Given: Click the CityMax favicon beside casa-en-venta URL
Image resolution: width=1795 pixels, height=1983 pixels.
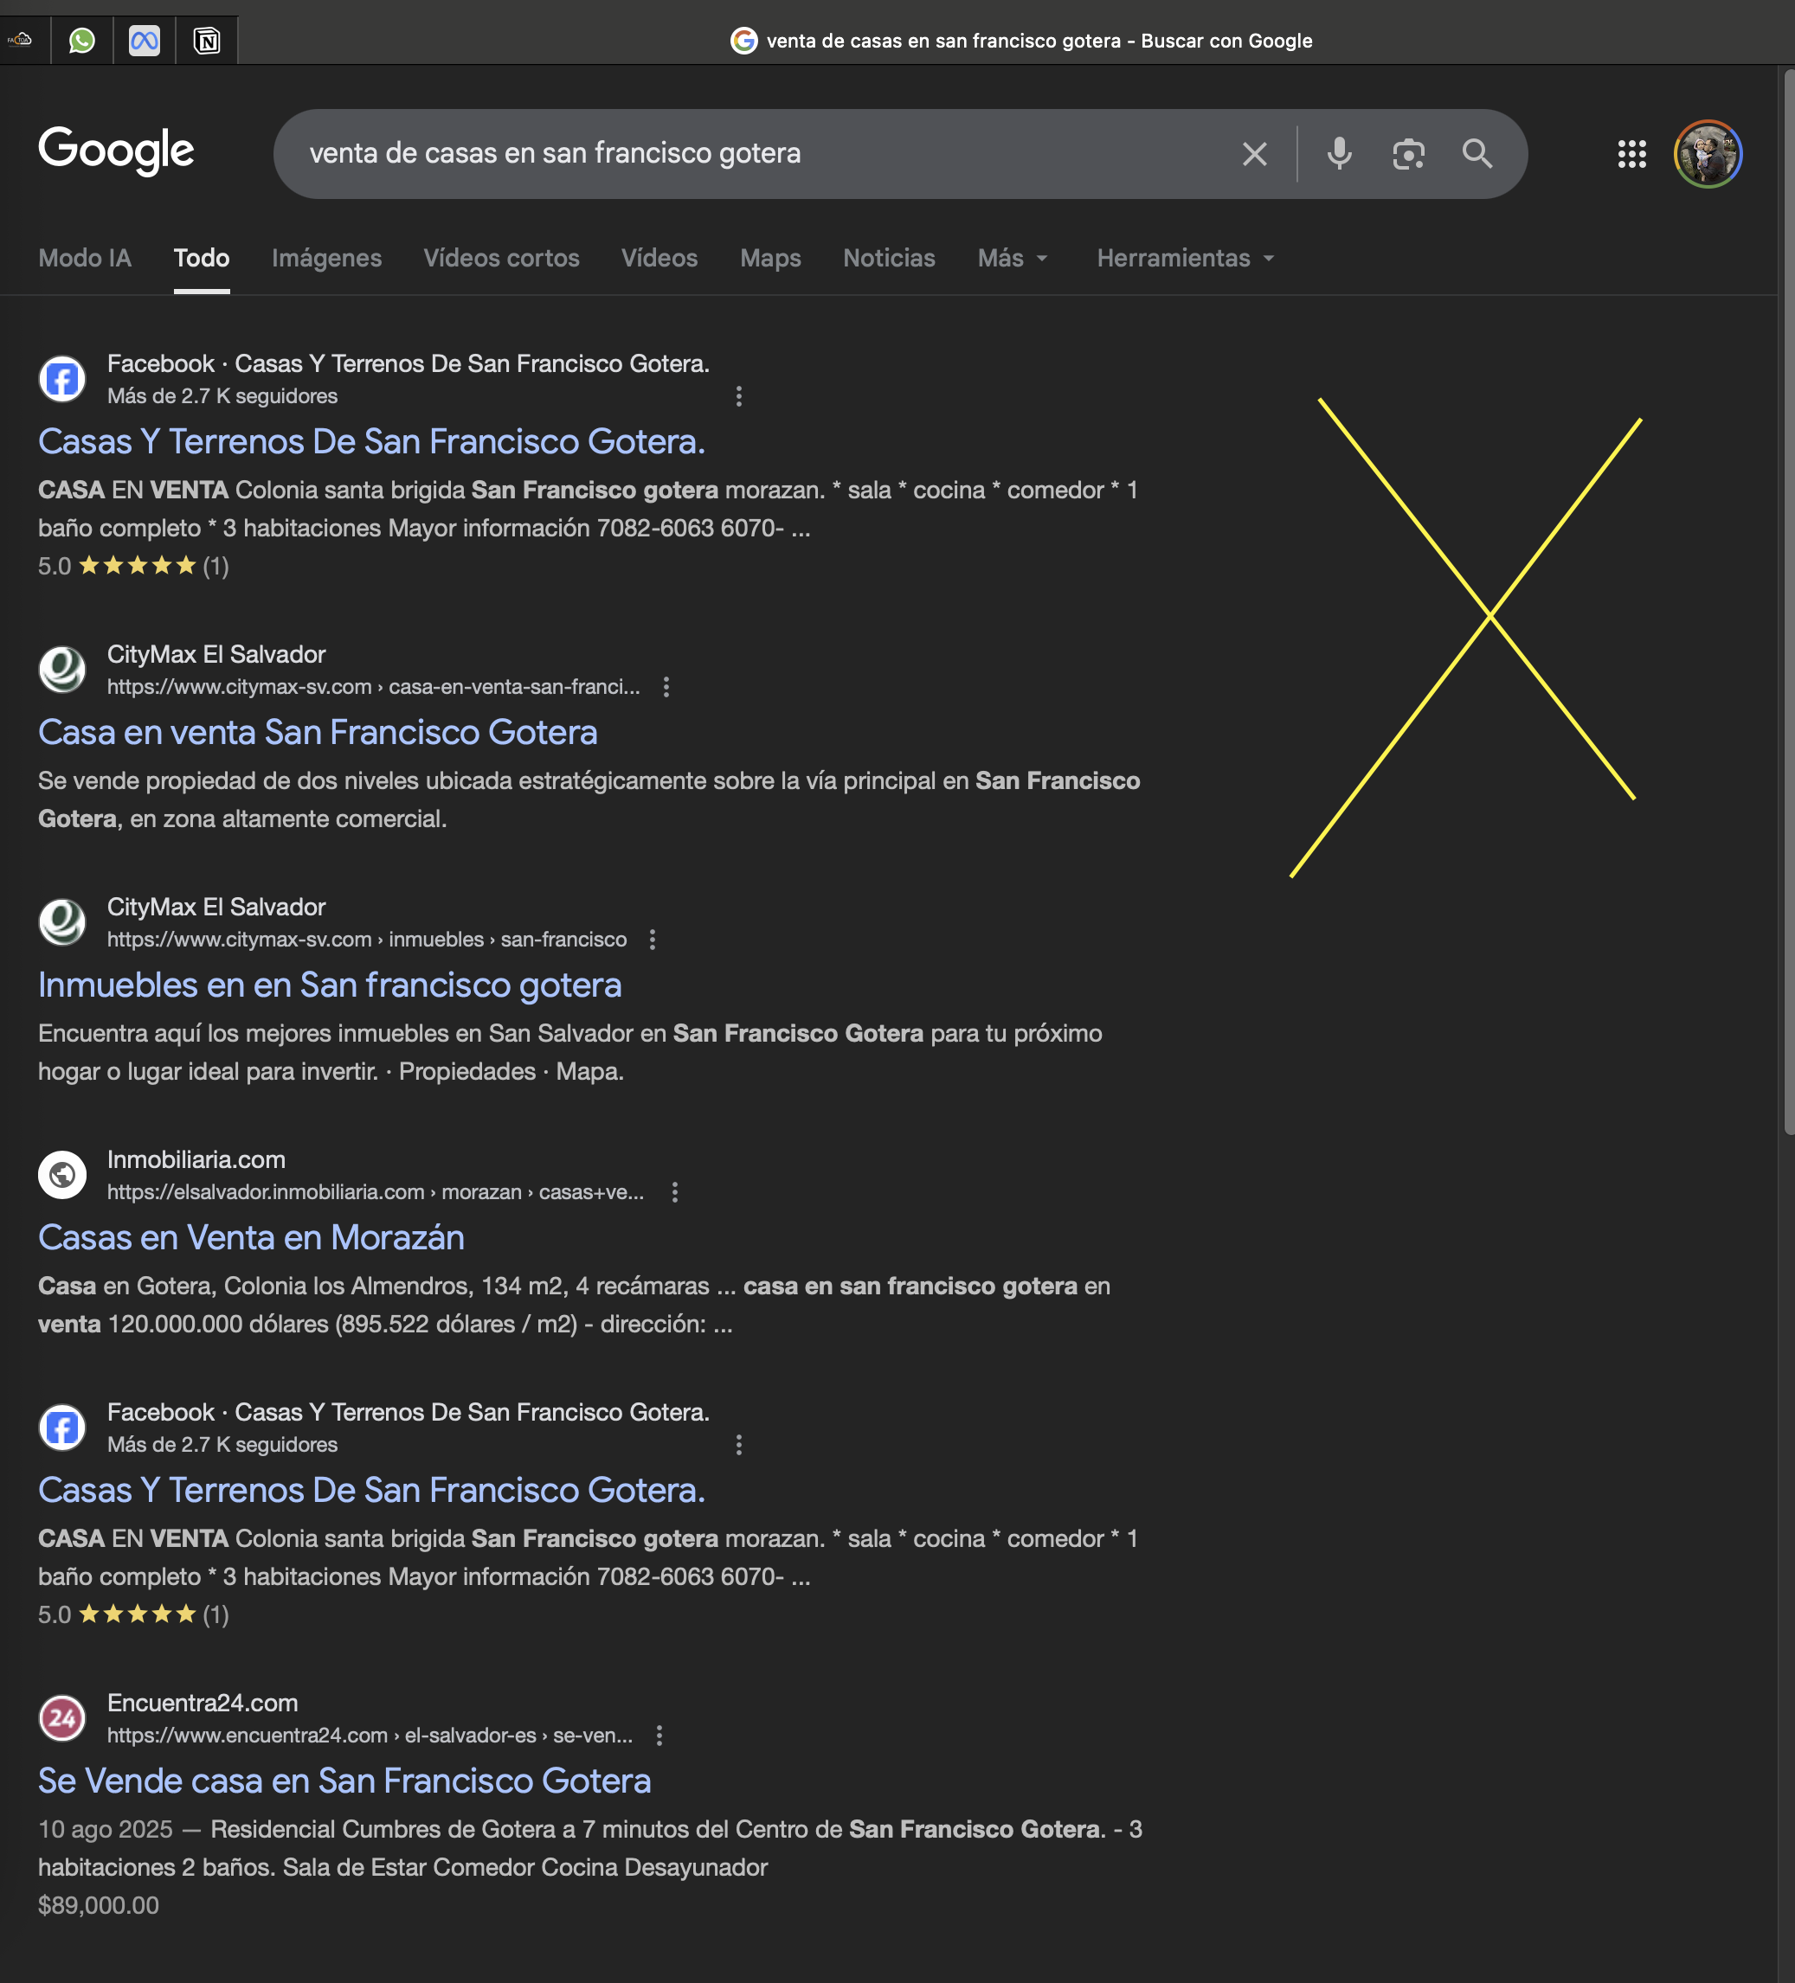Looking at the screenshot, I should 62,670.
